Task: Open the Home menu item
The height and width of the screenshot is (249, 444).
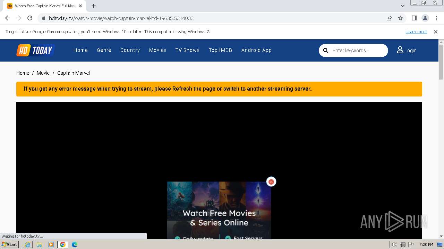Action: point(80,50)
